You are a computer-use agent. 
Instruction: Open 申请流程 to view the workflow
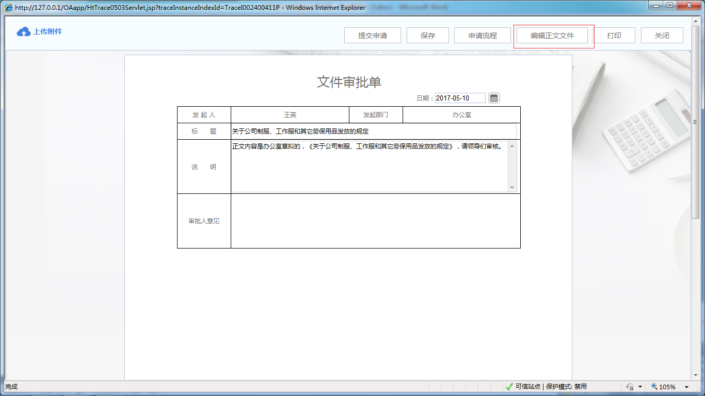(x=482, y=35)
